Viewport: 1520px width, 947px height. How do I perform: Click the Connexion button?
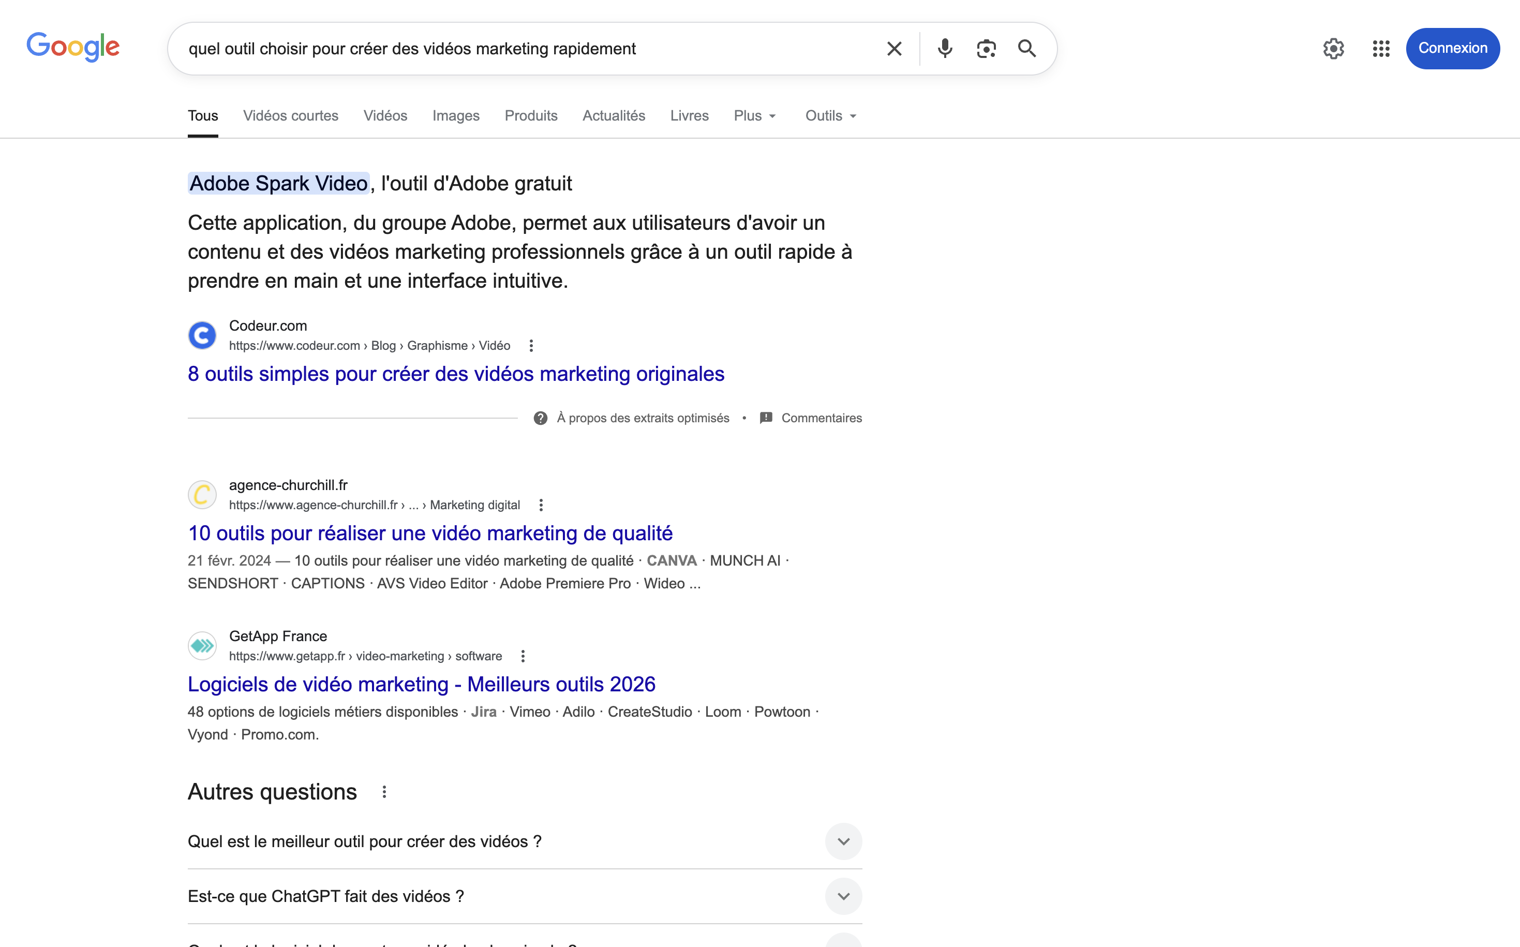pos(1453,48)
